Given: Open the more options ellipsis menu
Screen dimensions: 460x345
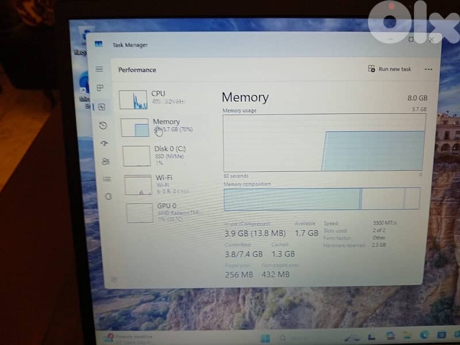Looking at the screenshot, I should click(428, 69).
